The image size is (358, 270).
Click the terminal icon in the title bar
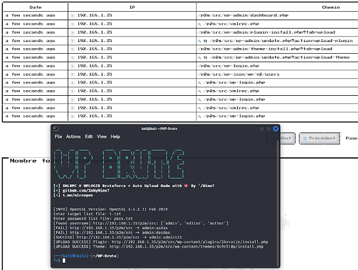(x=56, y=129)
